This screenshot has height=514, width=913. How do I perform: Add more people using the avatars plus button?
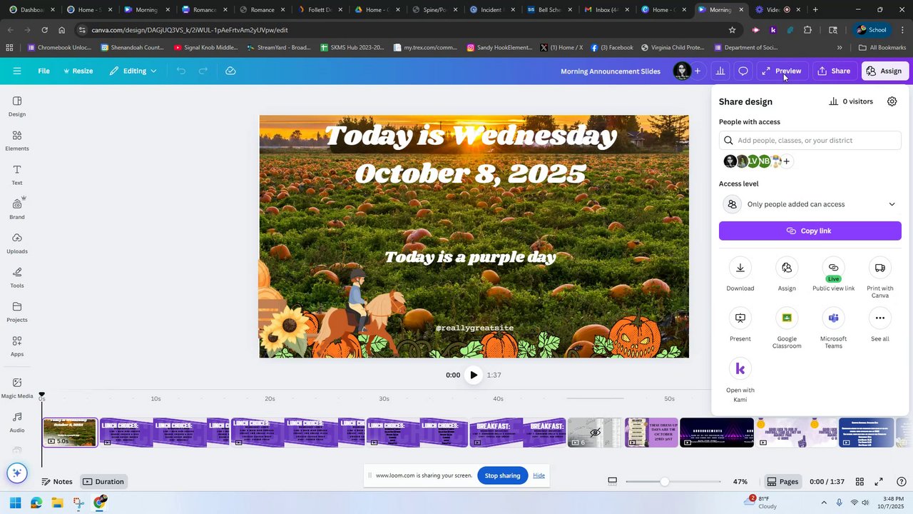786,161
